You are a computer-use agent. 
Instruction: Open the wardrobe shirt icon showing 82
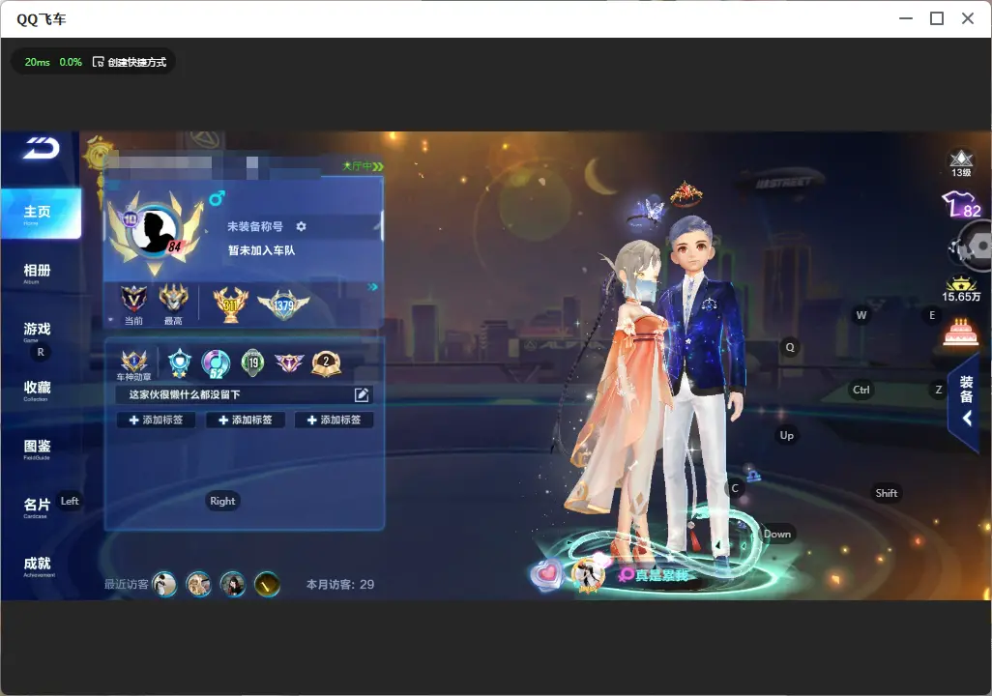point(962,205)
